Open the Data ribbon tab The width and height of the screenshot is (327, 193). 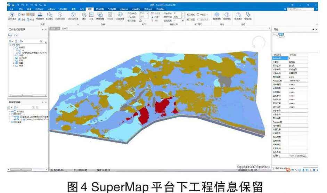29,9
